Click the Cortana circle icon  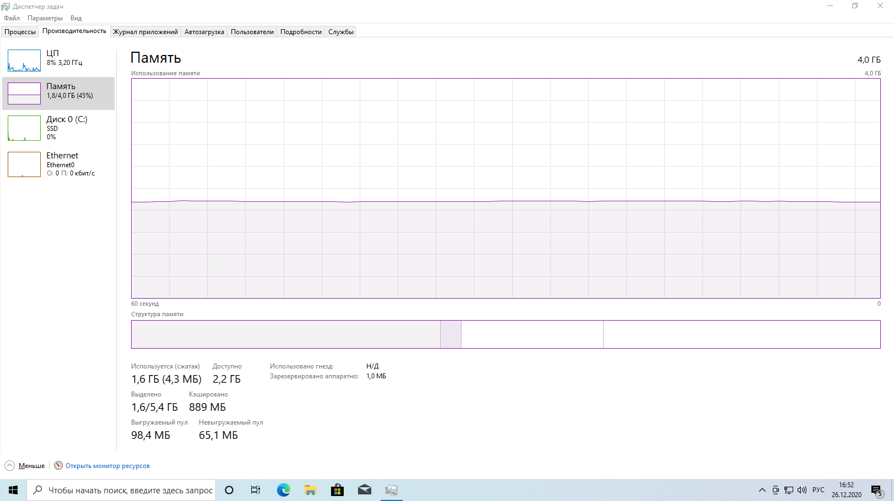[229, 490]
